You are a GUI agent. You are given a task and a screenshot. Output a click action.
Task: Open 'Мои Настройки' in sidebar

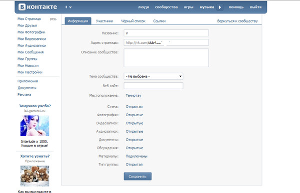(30, 72)
